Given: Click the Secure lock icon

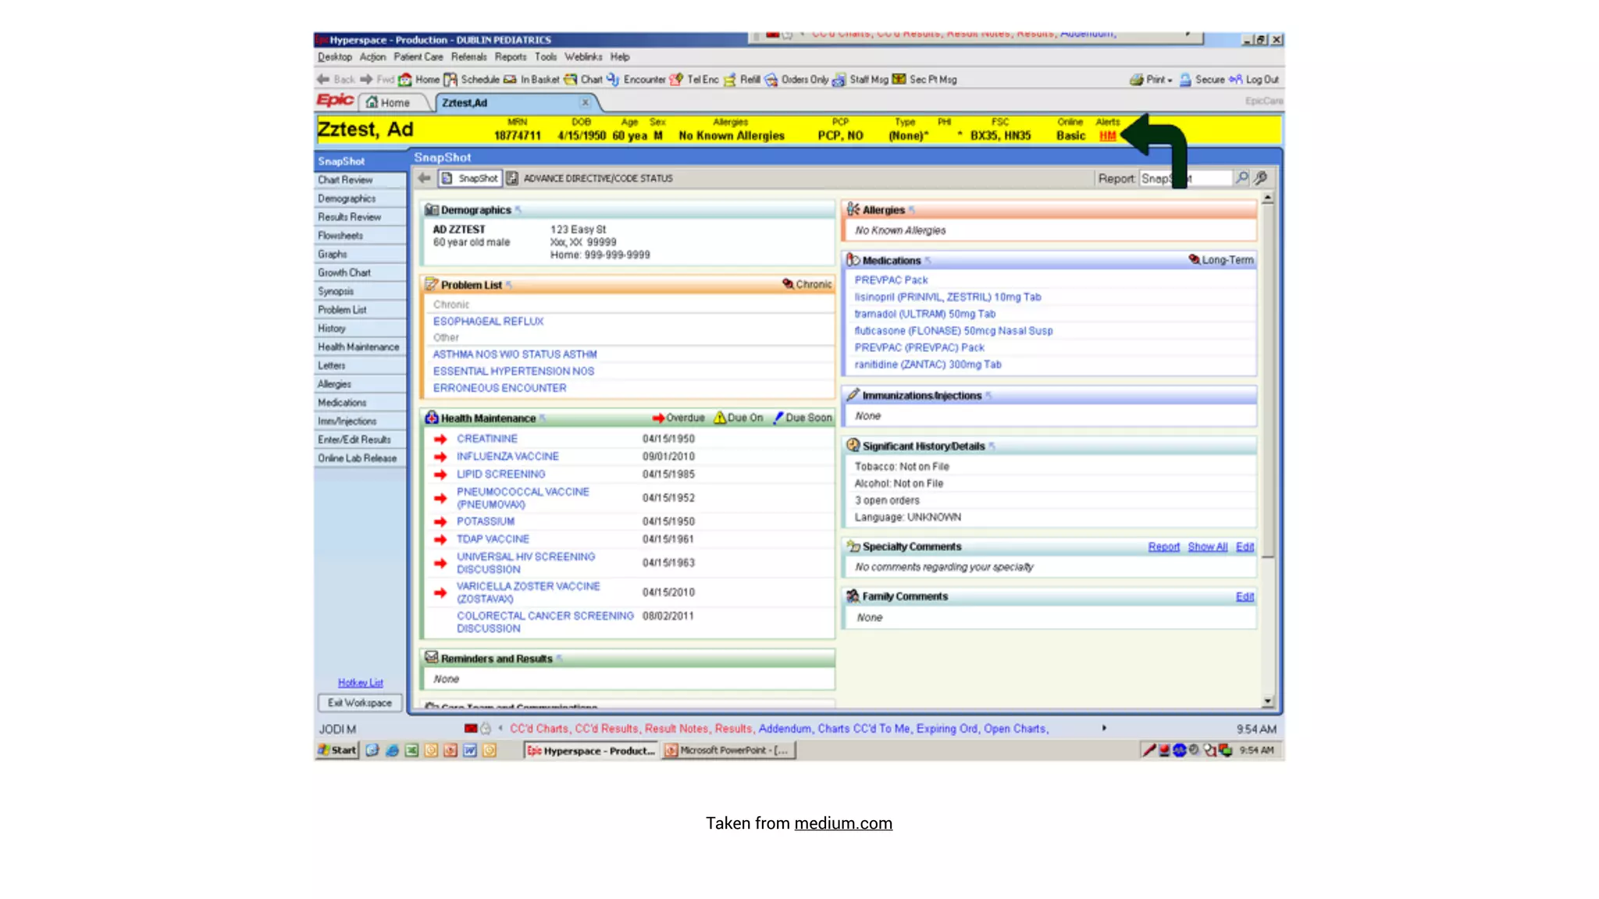Looking at the screenshot, I should [1185, 80].
